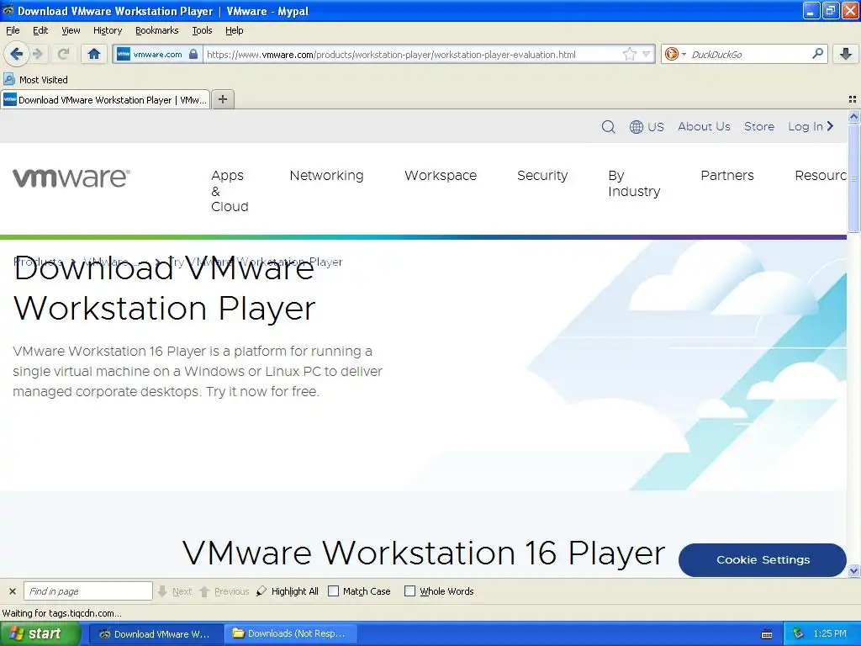The width and height of the screenshot is (861, 646).
Task: Click the vertical scrollbar up arrow
Action: (x=853, y=116)
